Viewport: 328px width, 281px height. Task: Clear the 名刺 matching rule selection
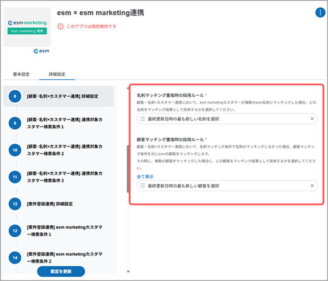[x=312, y=119]
